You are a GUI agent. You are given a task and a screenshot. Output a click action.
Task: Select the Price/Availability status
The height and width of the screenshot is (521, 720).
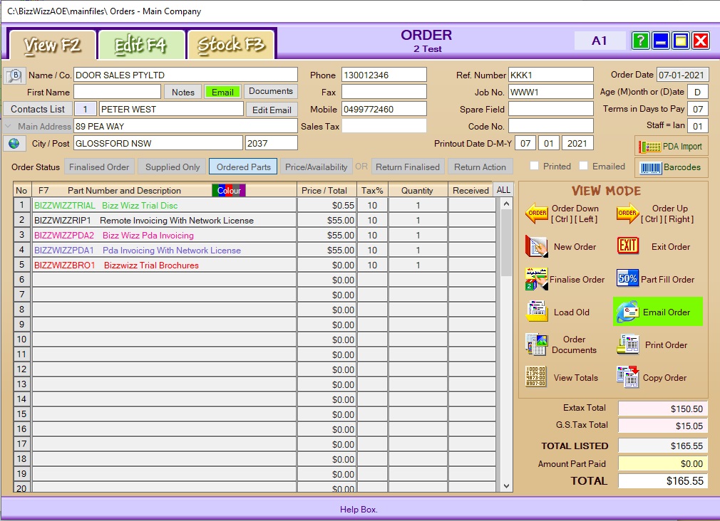(316, 167)
